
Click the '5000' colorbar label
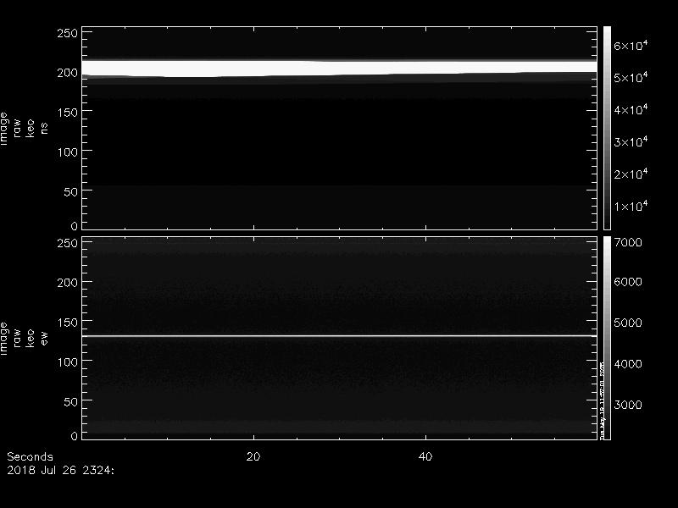[x=628, y=323]
